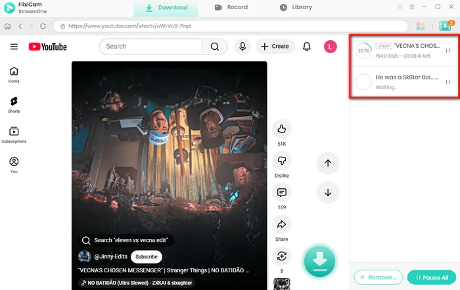The width and height of the screenshot is (460, 290).
Task: Pause the VECNA'S CHOSEN download item
Action: pyautogui.click(x=448, y=51)
